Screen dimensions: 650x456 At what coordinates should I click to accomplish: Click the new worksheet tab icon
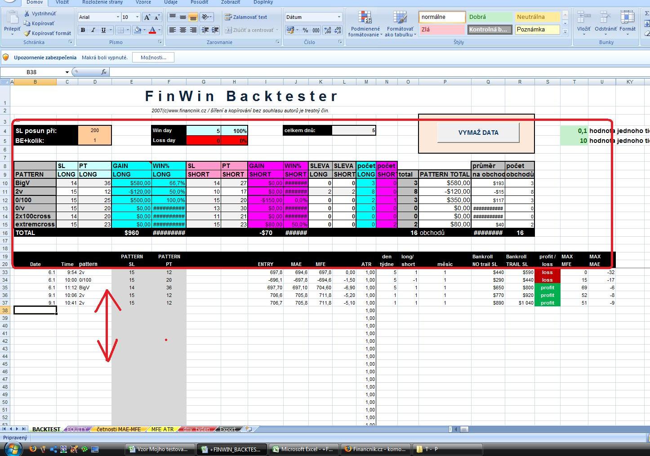(x=249, y=429)
